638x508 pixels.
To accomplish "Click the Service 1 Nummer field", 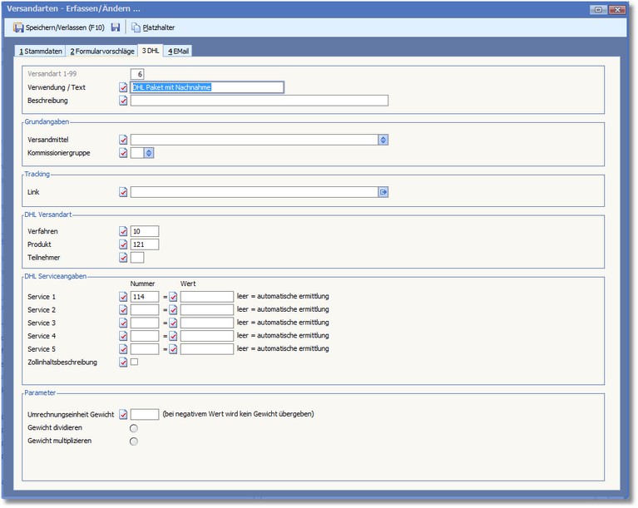I will coord(144,297).
